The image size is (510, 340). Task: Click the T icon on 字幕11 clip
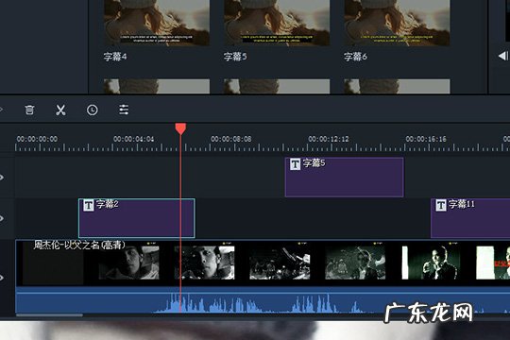tap(441, 205)
